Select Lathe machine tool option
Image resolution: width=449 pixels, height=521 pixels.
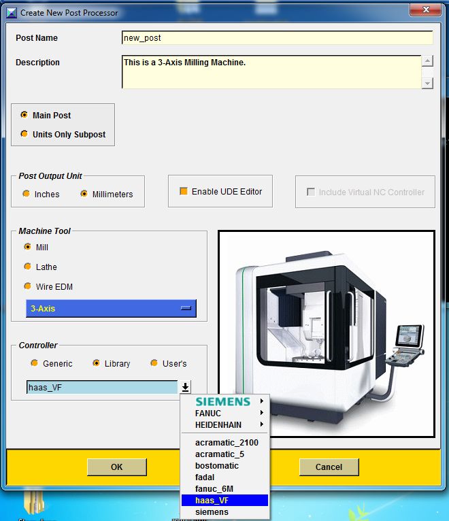(x=28, y=267)
